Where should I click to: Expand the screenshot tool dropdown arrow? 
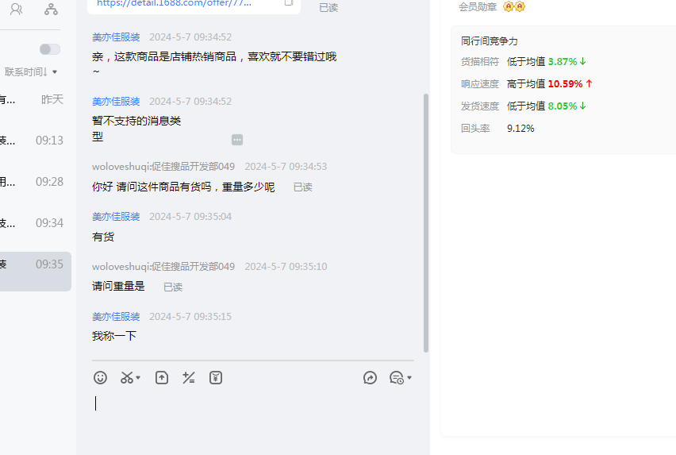pyautogui.click(x=138, y=378)
